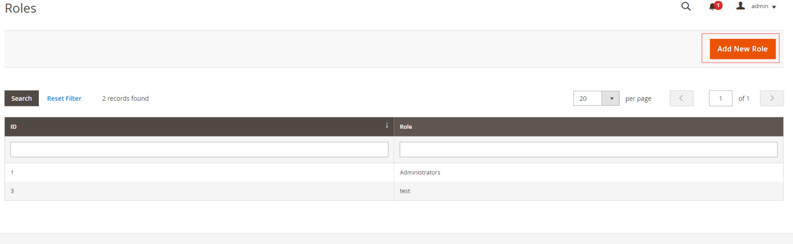Select the per page value field showing 20
This screenshot has width=793, height=244.
[x=588, y=98]
